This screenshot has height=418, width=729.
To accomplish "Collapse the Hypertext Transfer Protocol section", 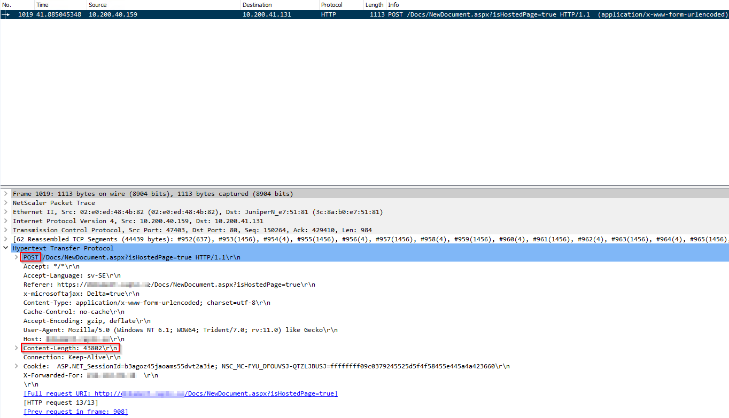I will (6, 248).
